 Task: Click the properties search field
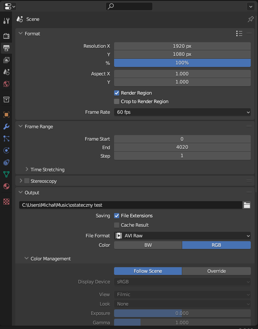pos(129,6)
